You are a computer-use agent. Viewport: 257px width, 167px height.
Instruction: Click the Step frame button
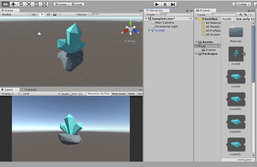pyautogui.click(x=173, y=5)
